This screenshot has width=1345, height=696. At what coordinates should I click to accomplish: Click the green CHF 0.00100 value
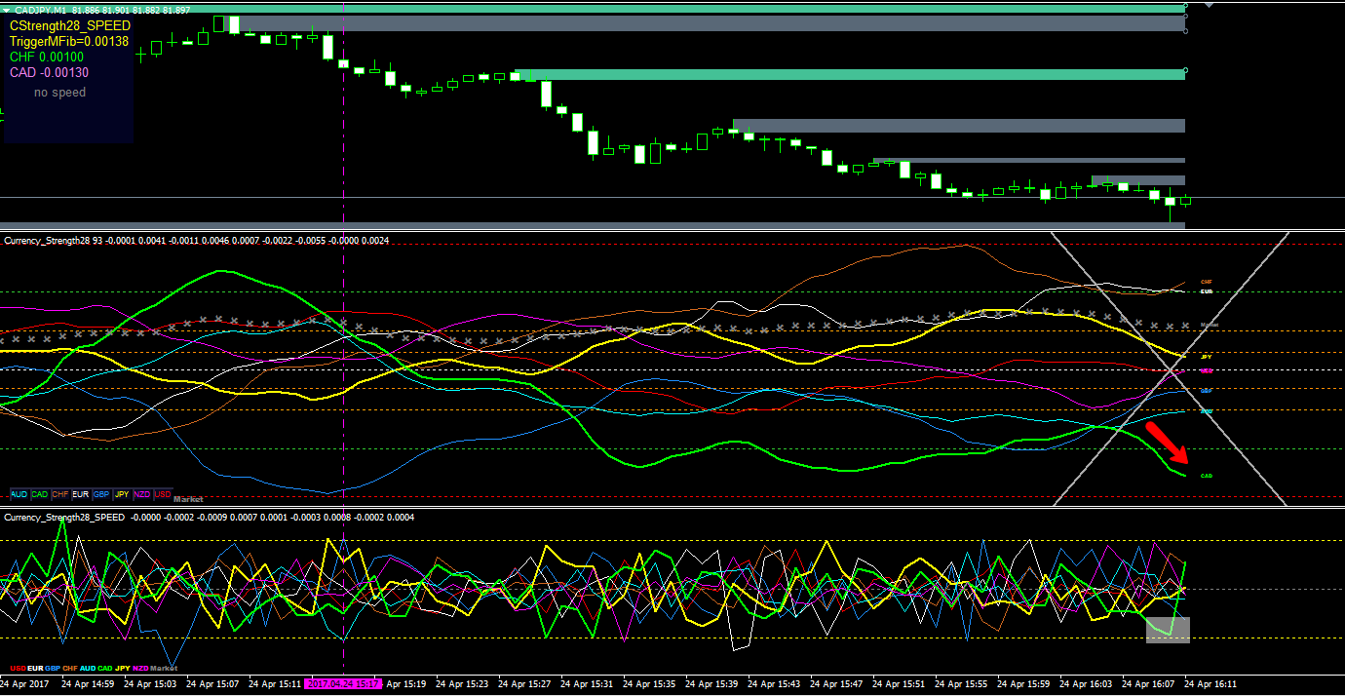[x=47, y=58]
